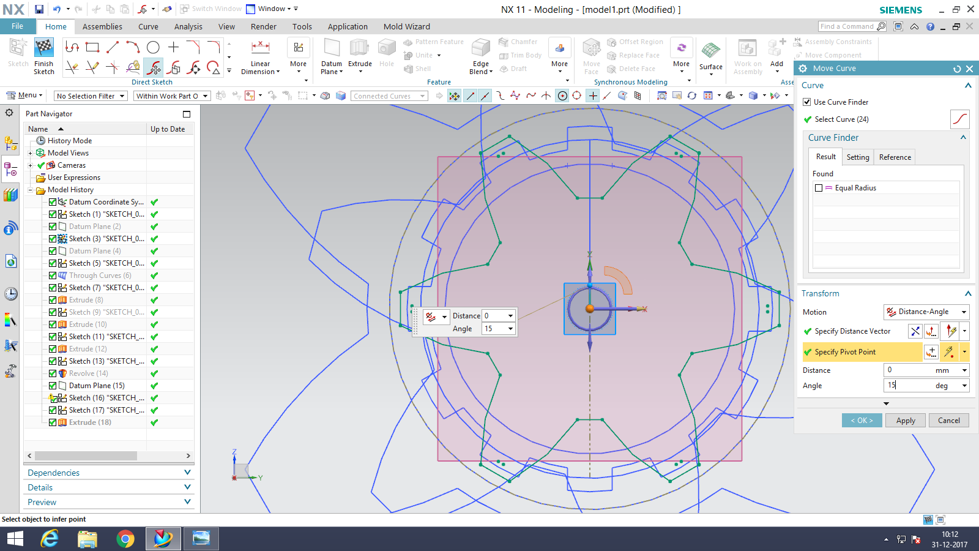Select the Line sketch tool

coord(113,47)
